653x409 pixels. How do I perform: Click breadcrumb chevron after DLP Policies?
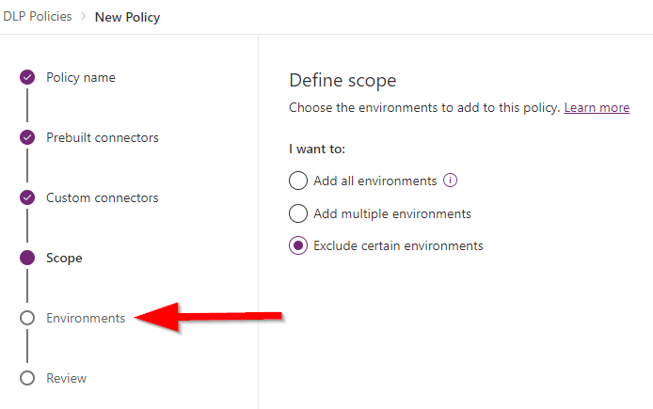coord(84,16)
